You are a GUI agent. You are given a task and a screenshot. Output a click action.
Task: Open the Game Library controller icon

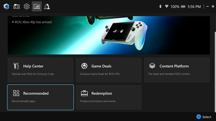(x=17, y=6)
